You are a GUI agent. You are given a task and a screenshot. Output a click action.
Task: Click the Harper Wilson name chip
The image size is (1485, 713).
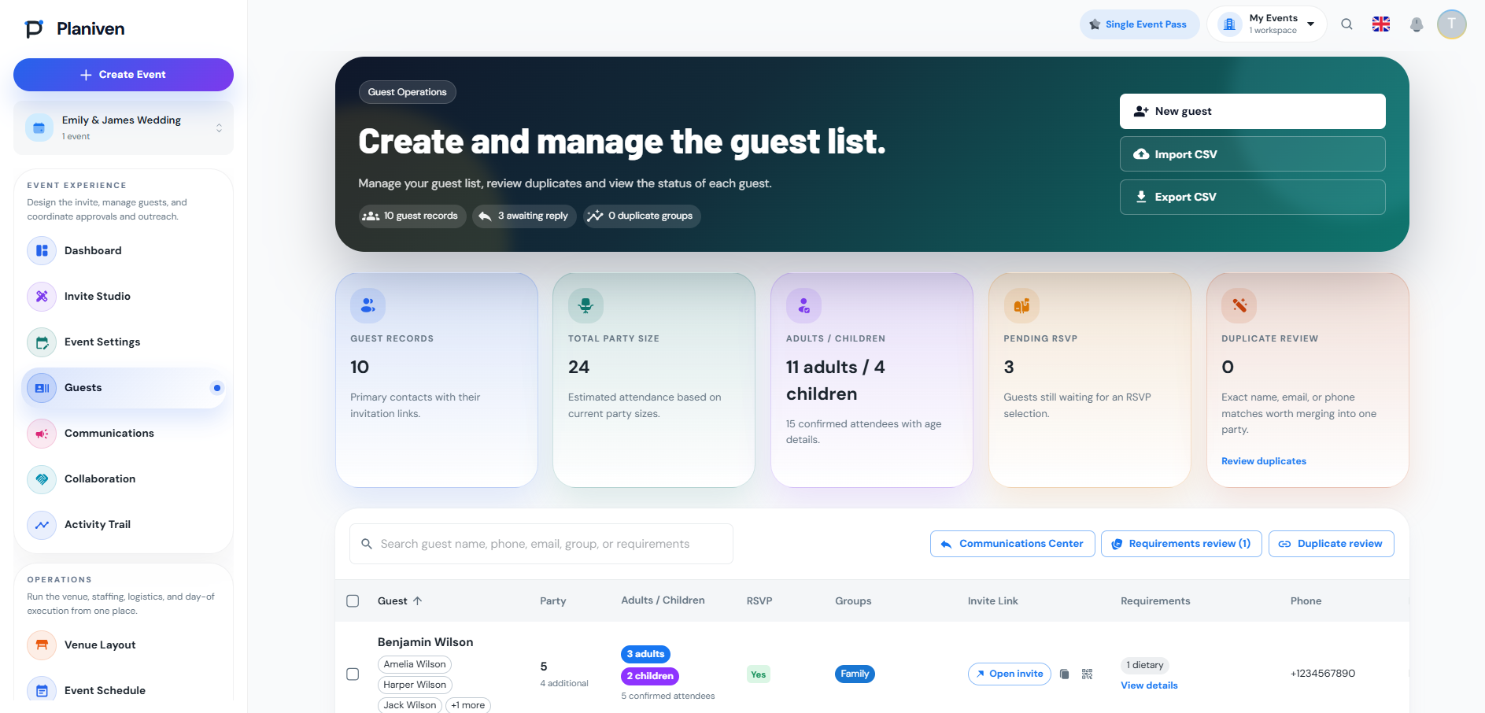pyautogui.click(x=415, y=685)
